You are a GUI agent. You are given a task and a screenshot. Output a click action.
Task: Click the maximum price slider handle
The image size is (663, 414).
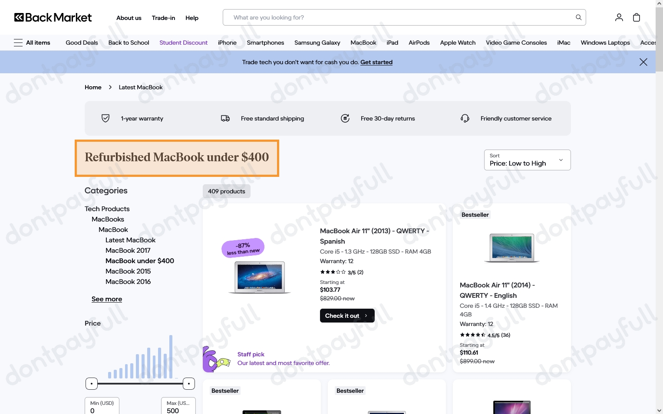(189, 384)
